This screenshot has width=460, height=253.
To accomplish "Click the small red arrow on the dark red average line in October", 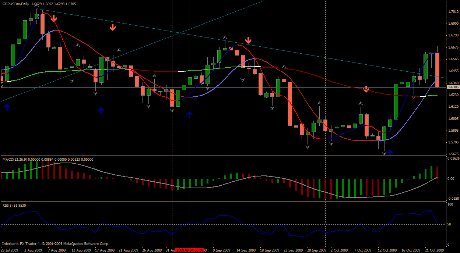I will pyautogui.click(x=366, y=89).
